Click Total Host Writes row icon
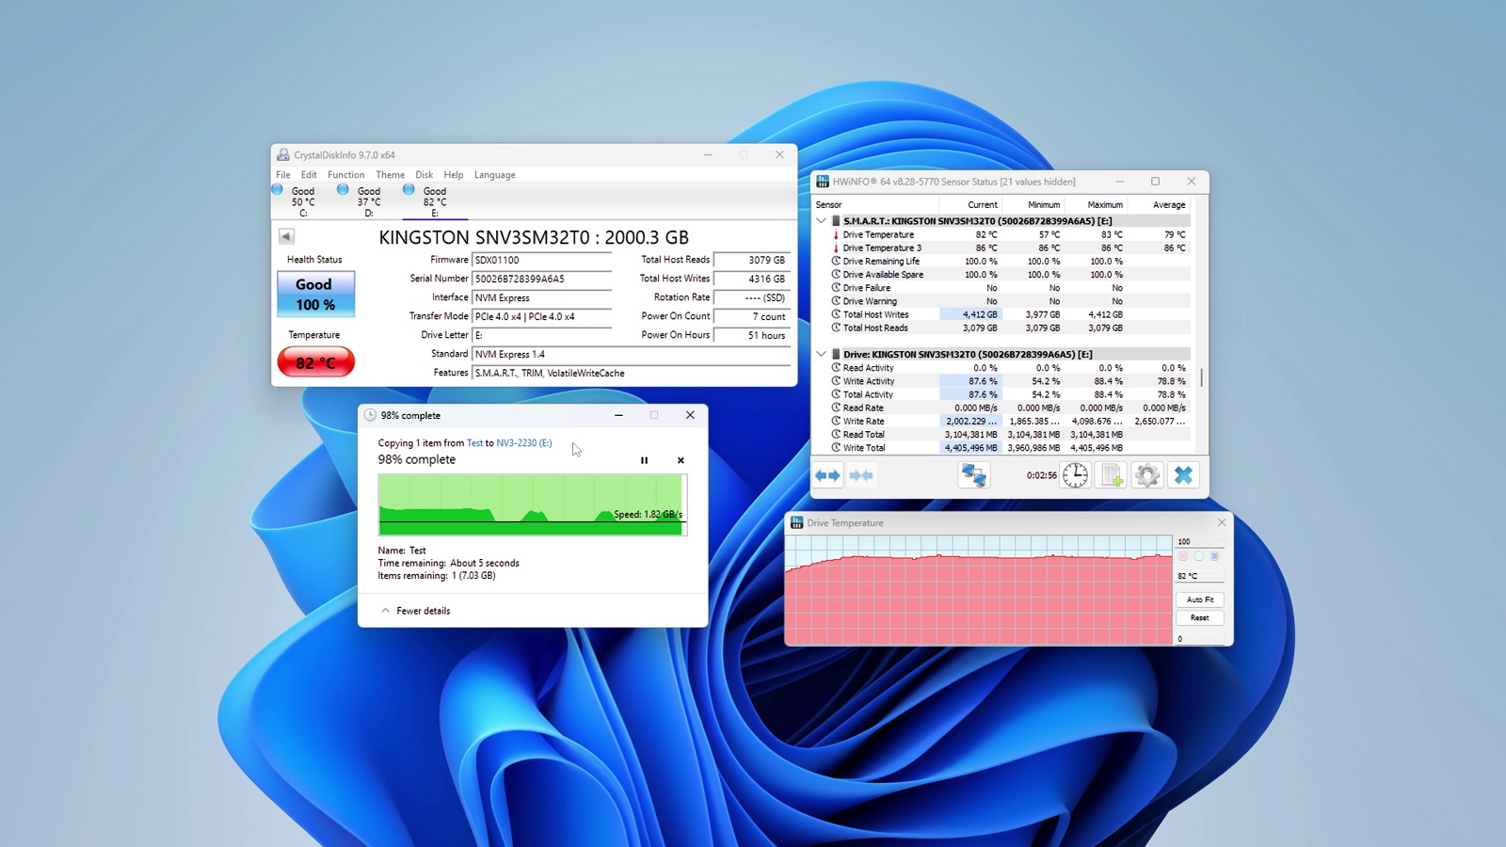This screenshot has width=1506, height=847. [836, 314]
